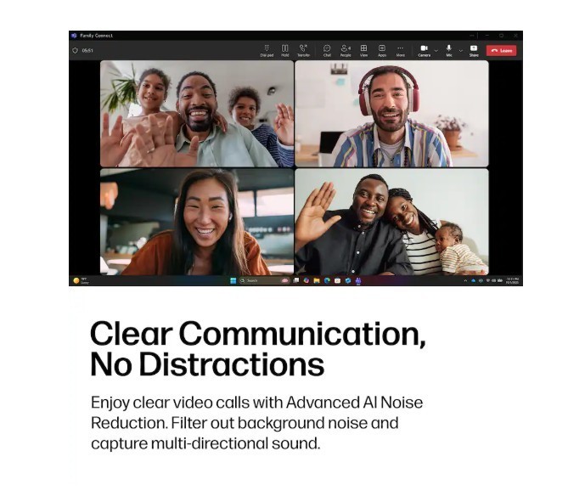This screenshot has width=585, height=502.
Task: Open the Apps menu
Action: [x=382, y=50]
